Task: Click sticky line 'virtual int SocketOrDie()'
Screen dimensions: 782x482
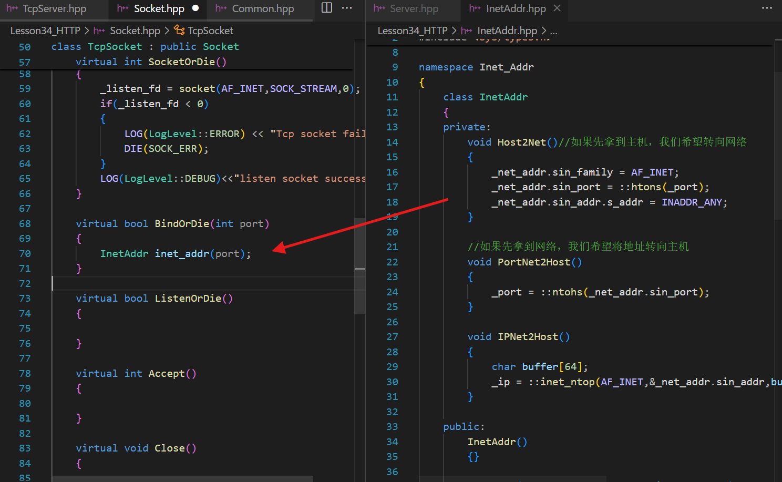Action: 151,62
